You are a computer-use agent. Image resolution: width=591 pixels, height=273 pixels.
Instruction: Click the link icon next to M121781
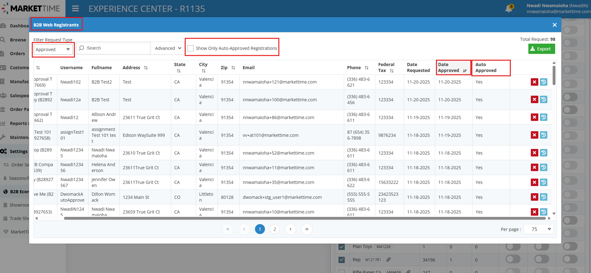[x=388, y=260]
